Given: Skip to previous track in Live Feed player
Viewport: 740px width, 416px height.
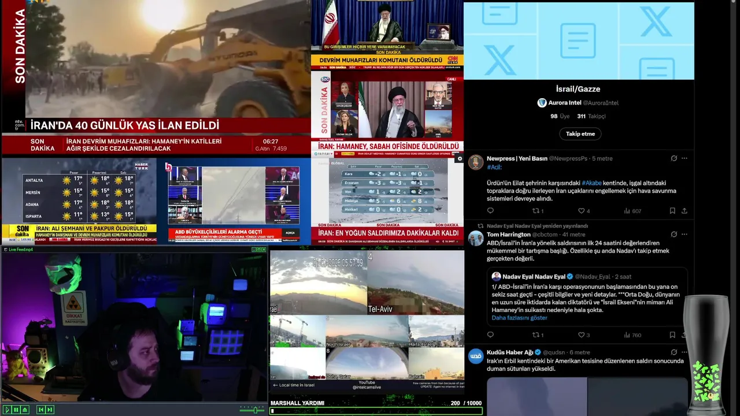Looking at the screenshot, I should click(41, 410).
